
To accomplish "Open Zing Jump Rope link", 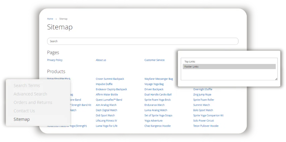I will pyautogui.click(x=202, y=95).
